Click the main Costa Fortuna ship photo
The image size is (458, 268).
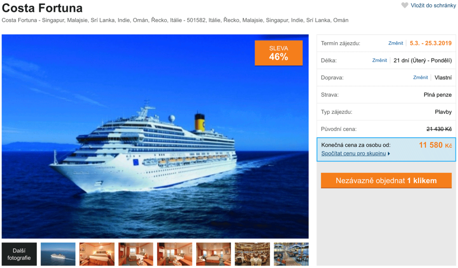coord(155,137)
